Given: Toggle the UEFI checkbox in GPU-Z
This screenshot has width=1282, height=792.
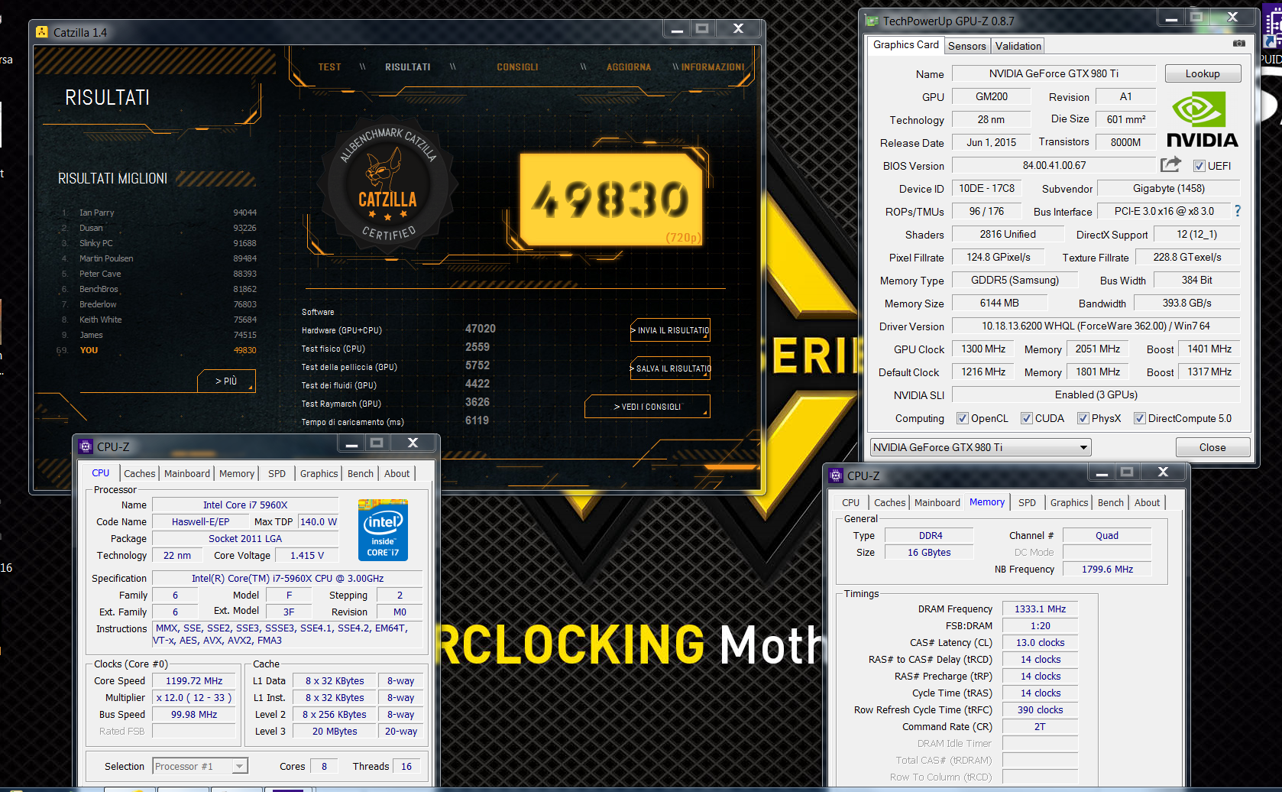Looking at the screenshot, I should click(x=1199, y=166).
